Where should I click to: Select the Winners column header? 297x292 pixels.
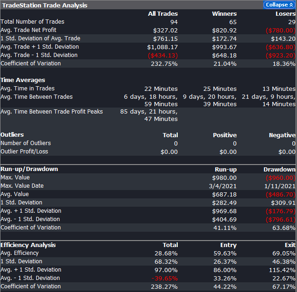pyautogui.click(x=224, y=13)
